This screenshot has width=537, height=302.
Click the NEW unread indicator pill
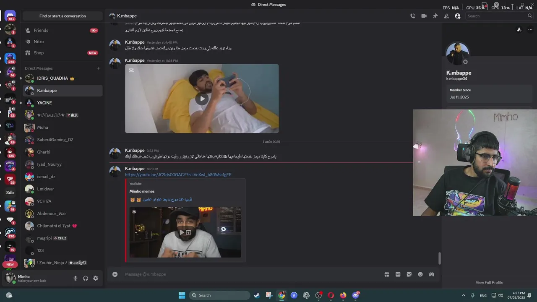pyautogui.click(x=10, y=264)
